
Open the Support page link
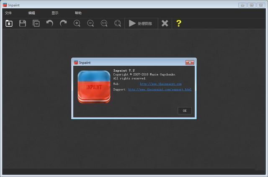point(160,90)
